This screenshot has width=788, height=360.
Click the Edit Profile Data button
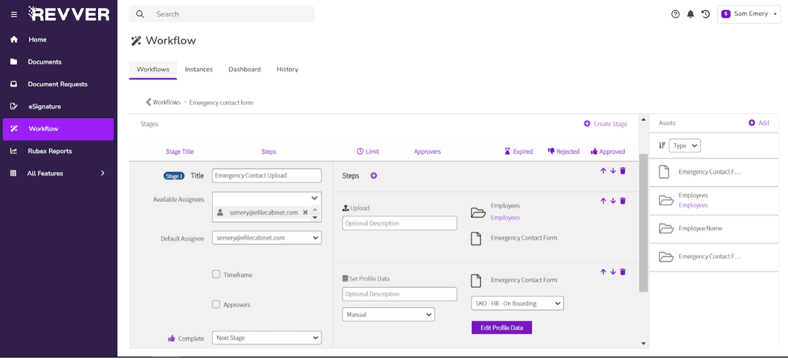(501, 327)
